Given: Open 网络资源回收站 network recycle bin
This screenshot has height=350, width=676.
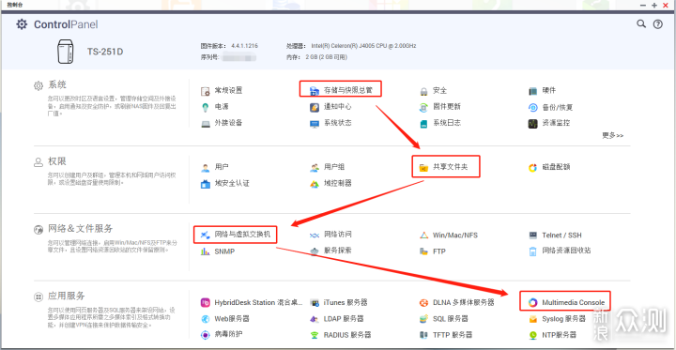Looking at the screenshot, I should [560, 251].
